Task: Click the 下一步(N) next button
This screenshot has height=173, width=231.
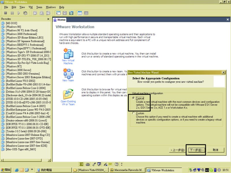Action: [x=197, y=150]
